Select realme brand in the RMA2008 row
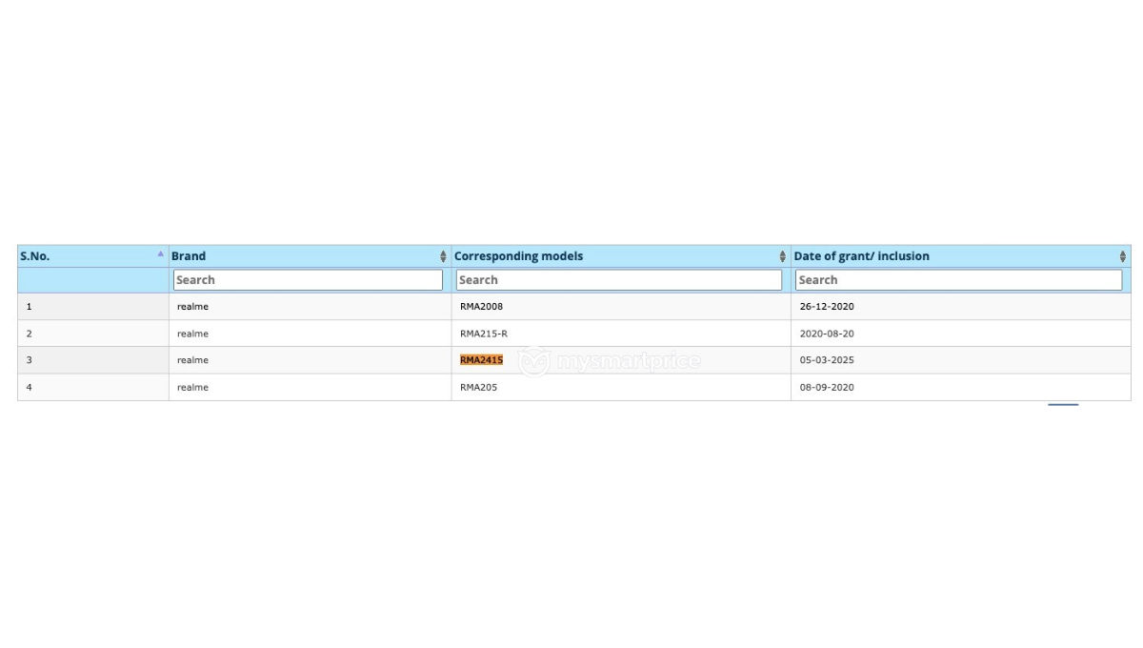The image size is (1143, 648). pyautogui.click(x=192, y=307)
